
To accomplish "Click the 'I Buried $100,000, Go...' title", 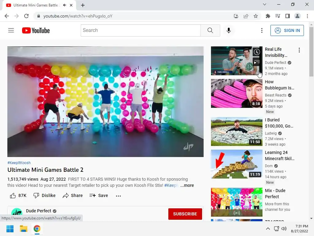I will coord(279,123).
